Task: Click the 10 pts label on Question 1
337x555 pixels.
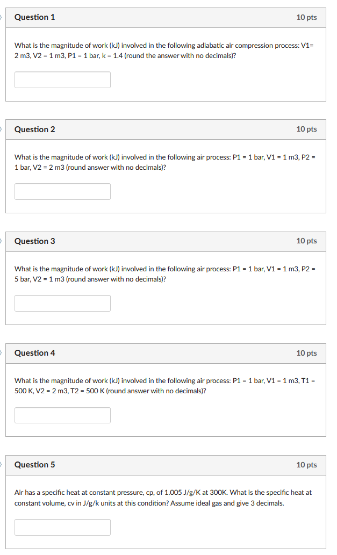Action: click(306, 17)
